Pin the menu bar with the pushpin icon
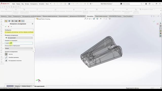Viewport: 162px width, 91px height. [x=50, y=4]
